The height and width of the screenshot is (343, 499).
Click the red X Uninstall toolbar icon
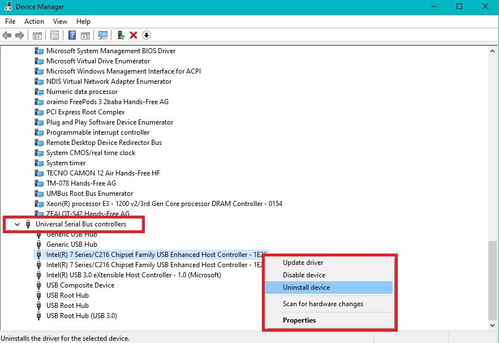[x=133, y=35]
